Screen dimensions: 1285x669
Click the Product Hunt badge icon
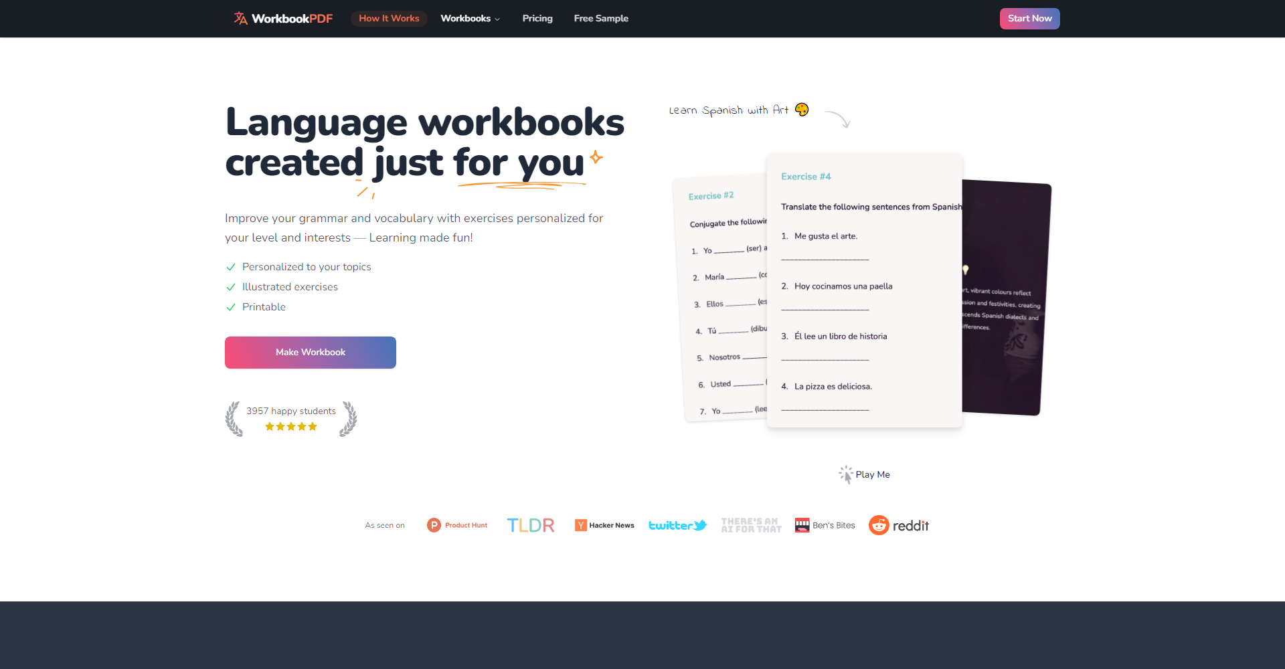pyautogui.click(x=435, y=525)
